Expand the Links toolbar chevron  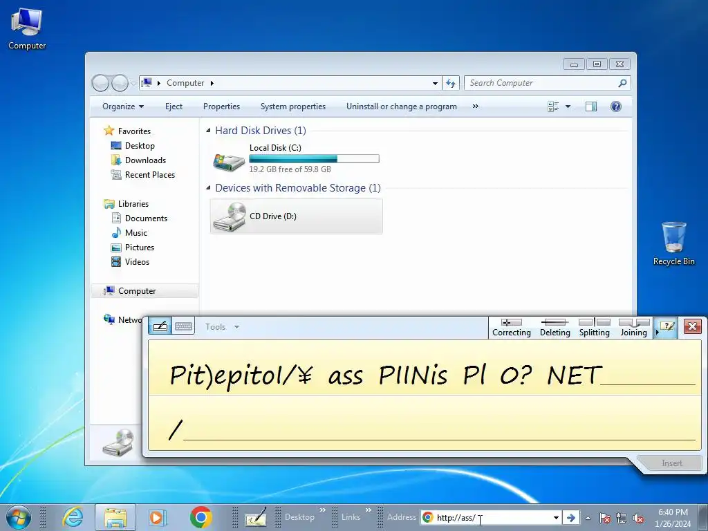(368, 510)
